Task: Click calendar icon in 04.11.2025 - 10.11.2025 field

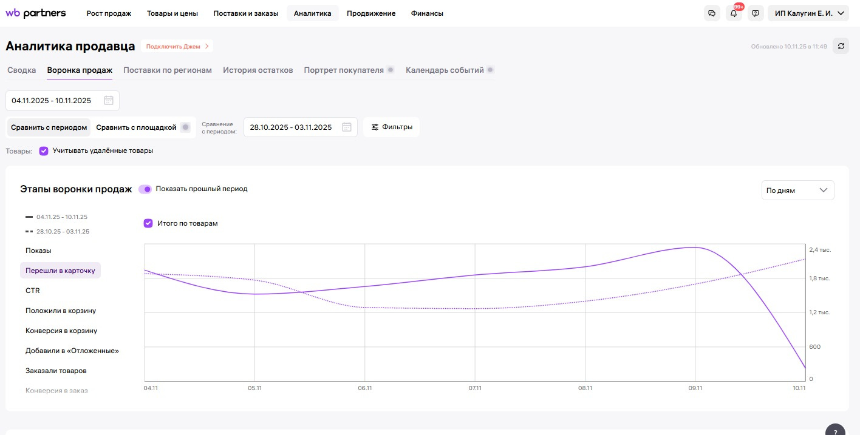Action: click(x=109, y=101)
